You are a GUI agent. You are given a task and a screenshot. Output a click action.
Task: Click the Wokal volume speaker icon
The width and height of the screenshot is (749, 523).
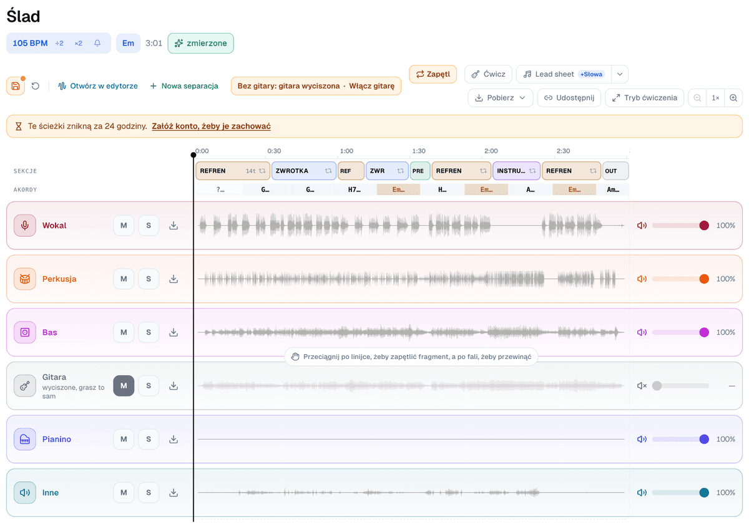click(642, 226)
